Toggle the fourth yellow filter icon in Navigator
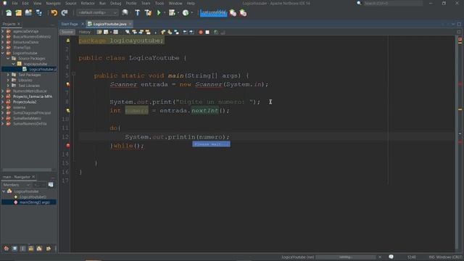Viewport: 464px width, 261px height. click(x=31, y=249)
